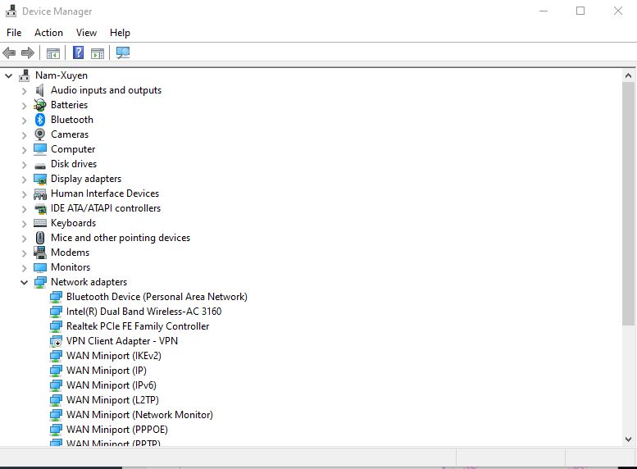Viewport: 637px width, 469px height.
Task: Expand the Batteries category
Action: click(24, 105)
